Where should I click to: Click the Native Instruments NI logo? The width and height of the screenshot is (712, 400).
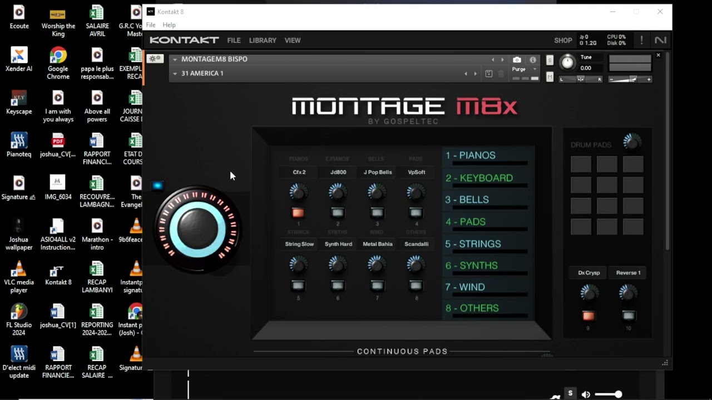pos(660,40)
